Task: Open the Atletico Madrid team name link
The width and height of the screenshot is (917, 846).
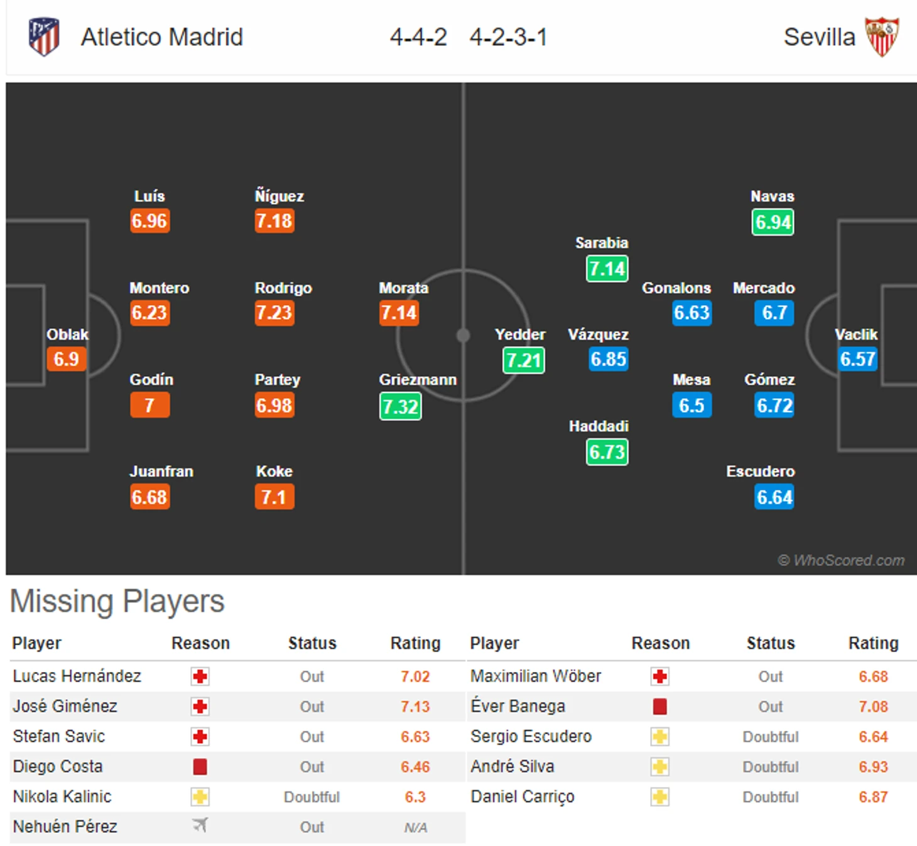Action: 162,37
